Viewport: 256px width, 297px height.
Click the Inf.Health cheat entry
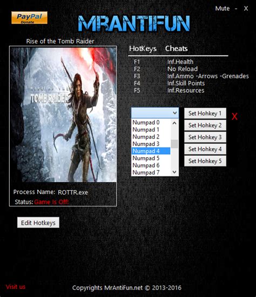180,62
